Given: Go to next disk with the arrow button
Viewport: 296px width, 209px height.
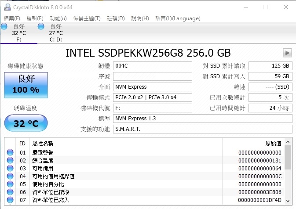Looking at the screenshot, I should pos(287,53).
